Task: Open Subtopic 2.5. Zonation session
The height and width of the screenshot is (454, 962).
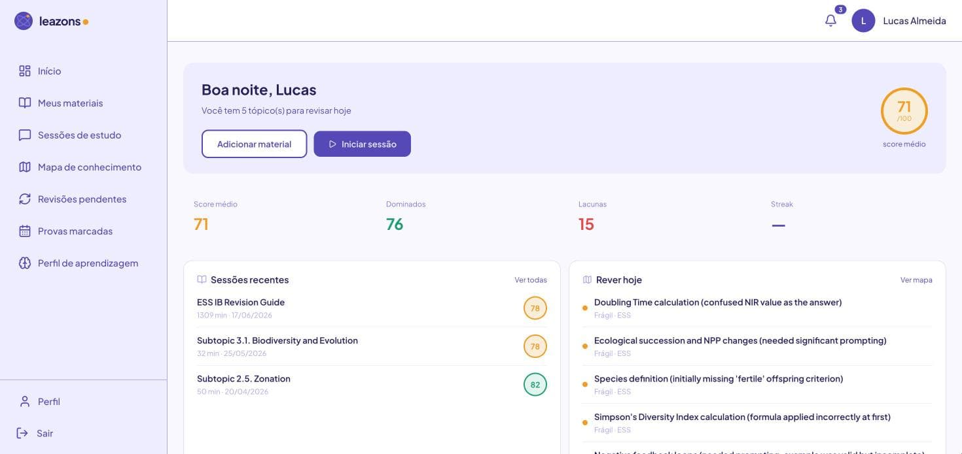Action: (x=243, y=379)
